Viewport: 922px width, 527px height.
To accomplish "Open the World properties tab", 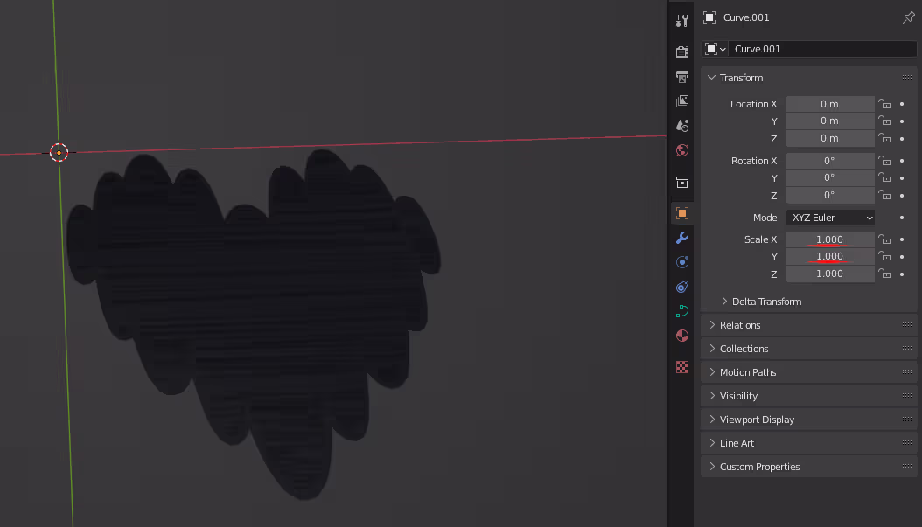I will pos(682,150).
